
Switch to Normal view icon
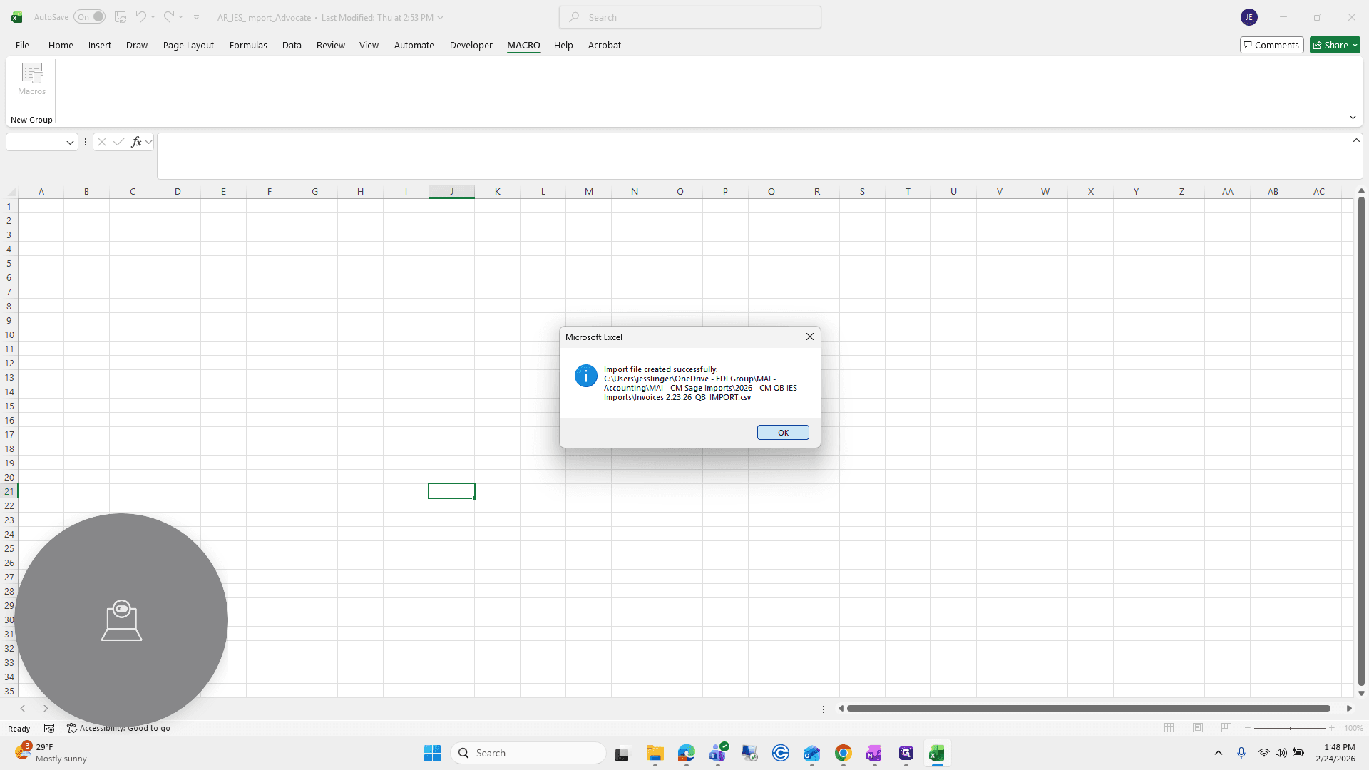tap(1169, 728)
